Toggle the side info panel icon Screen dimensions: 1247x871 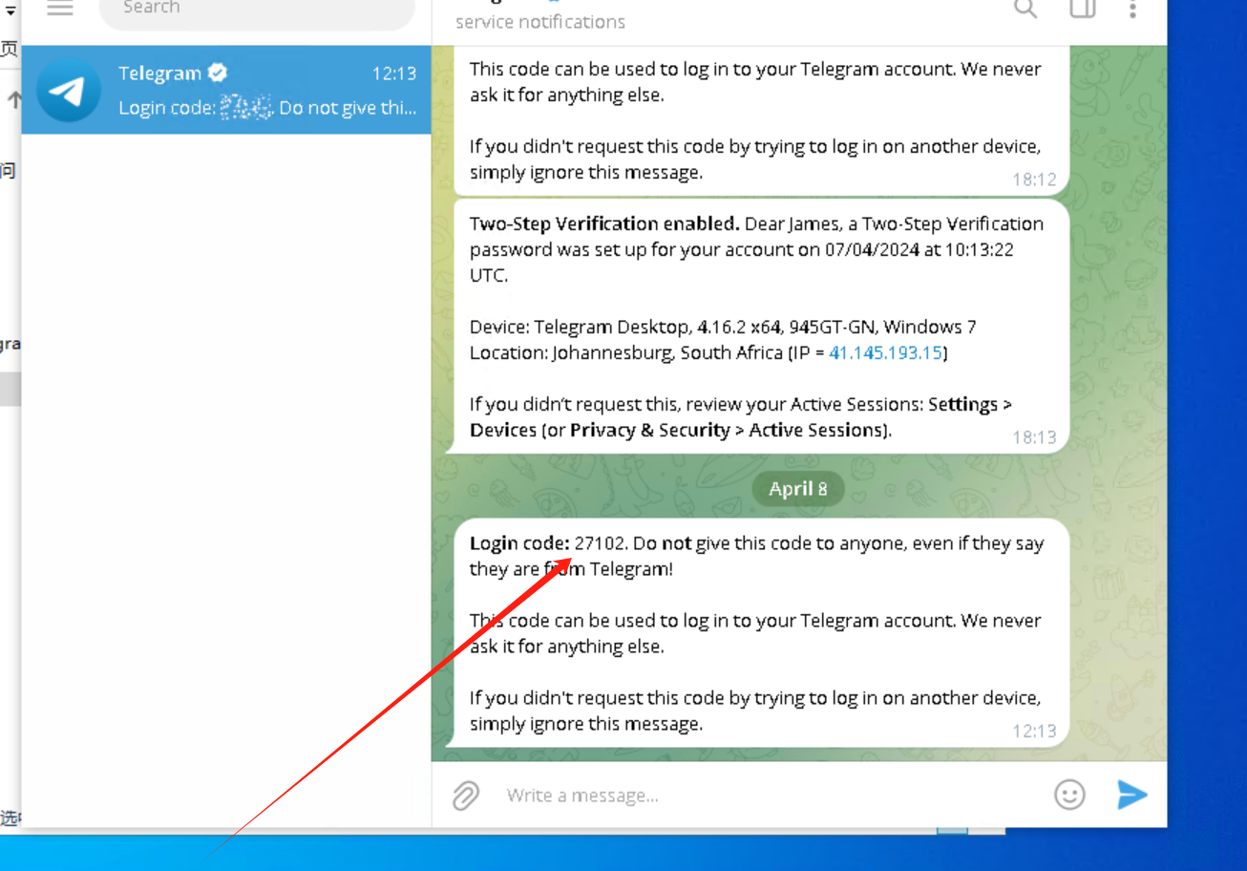click(1082, 9)
